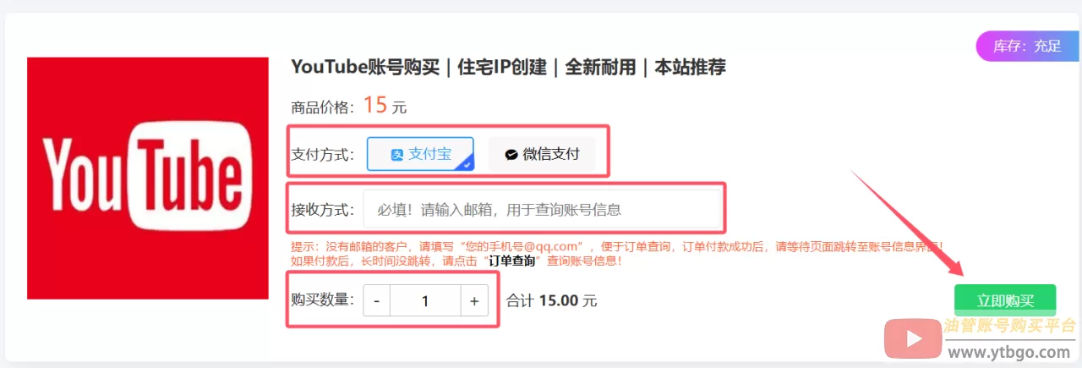Screen dimensions: 1082x368
Task: Focus the email 接收方式 input field
Action: coord(543,209)
